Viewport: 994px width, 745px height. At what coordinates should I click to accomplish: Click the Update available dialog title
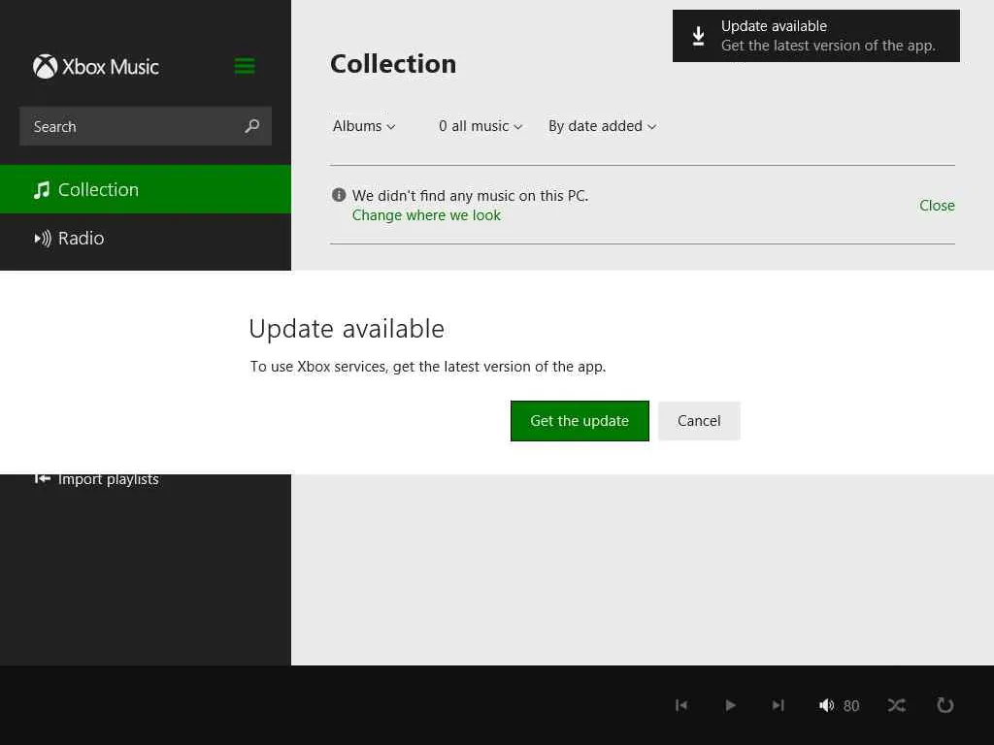point(347,329)
